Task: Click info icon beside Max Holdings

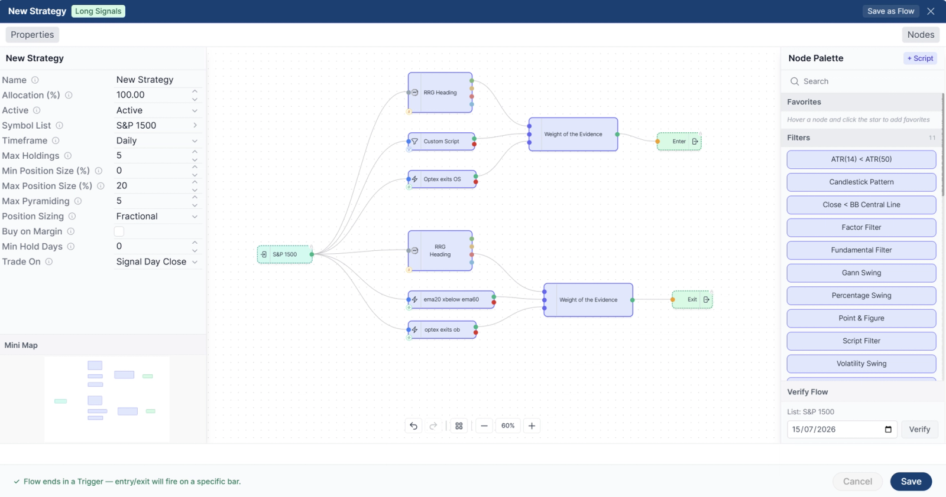Action: click(68, 156)
